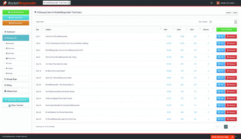Remove the Did You Know Has A Blog followup

click(x=231, y=57)
